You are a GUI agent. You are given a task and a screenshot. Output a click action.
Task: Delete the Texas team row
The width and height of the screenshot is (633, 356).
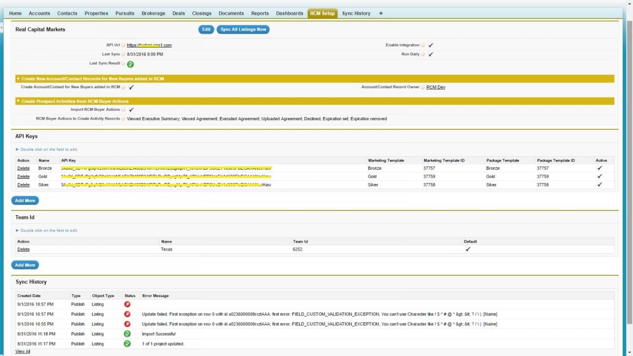click(23, 249)
